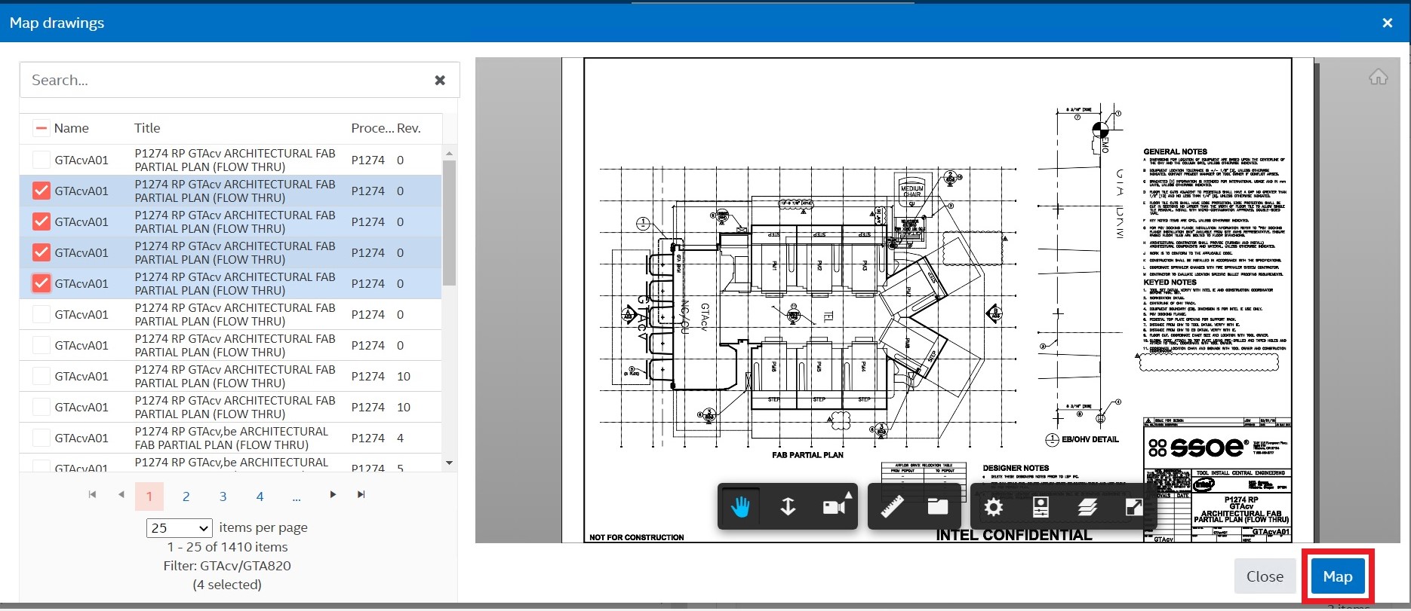Select the Pan hand tool
1411x611 pixels.
tap(740, 507)
